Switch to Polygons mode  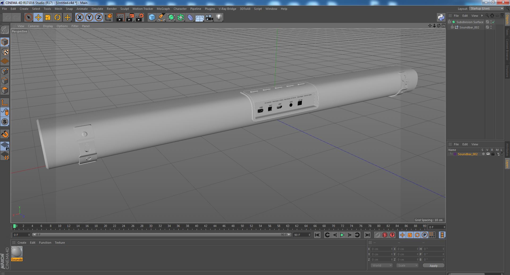tap(5, 90)
